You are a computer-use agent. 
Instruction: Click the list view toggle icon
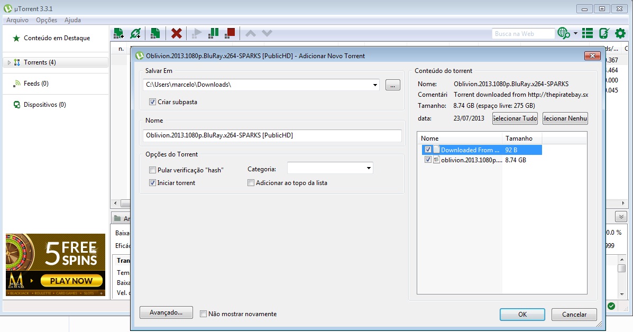(588, 33)
